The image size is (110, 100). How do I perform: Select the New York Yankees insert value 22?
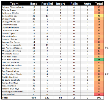[x=61, y=59]
